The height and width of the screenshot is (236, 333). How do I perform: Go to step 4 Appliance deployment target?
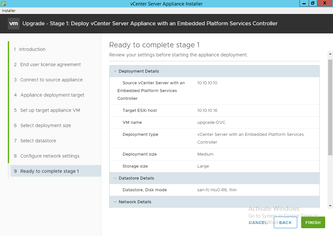pyautogui.click(x=49, y=95)
